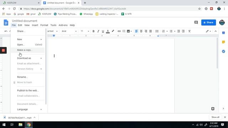Viewport: 228px width, 128px height.
Task: Open the gmail bookmark
Action: tap(31, 14)
